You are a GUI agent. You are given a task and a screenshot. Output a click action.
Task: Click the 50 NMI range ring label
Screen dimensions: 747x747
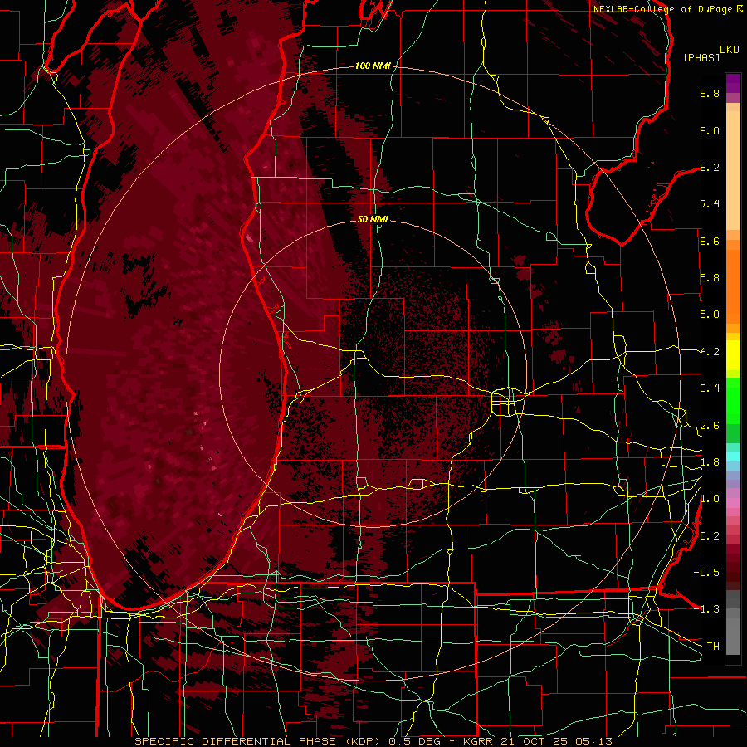[x=373, y=219]
